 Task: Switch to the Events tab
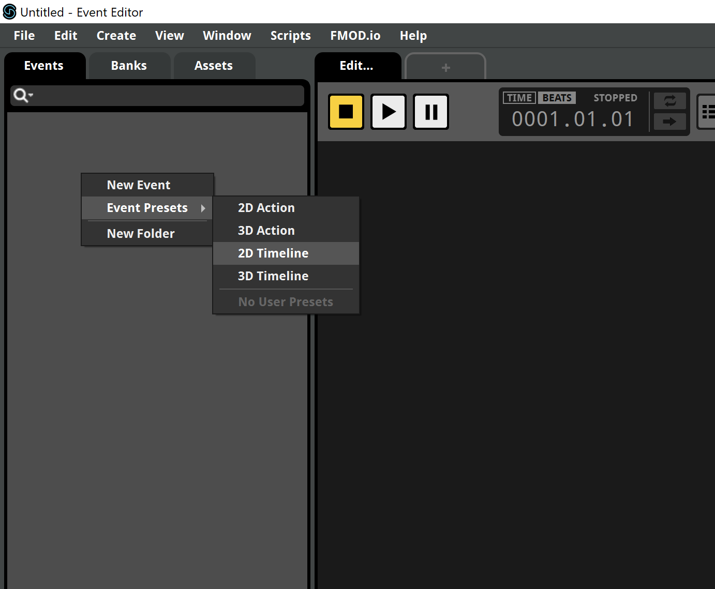[x=44, y=66]
